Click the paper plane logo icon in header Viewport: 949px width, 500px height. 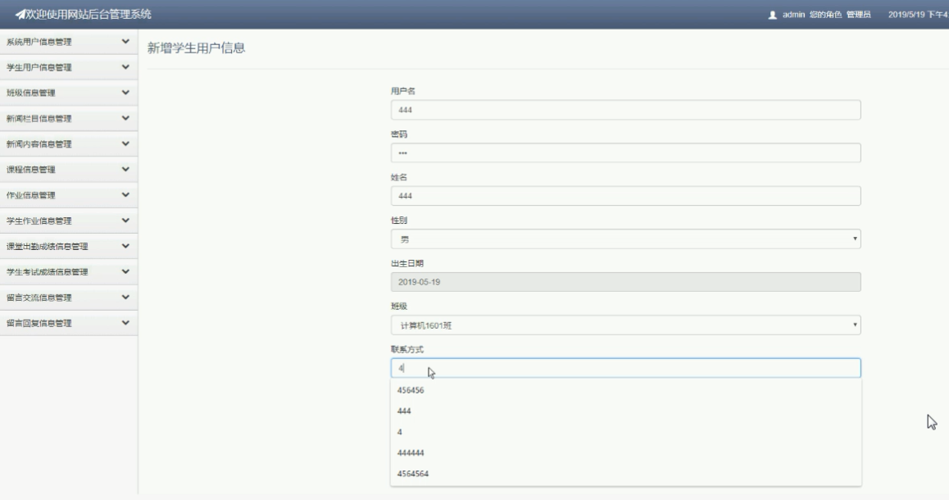pos(20,14)
